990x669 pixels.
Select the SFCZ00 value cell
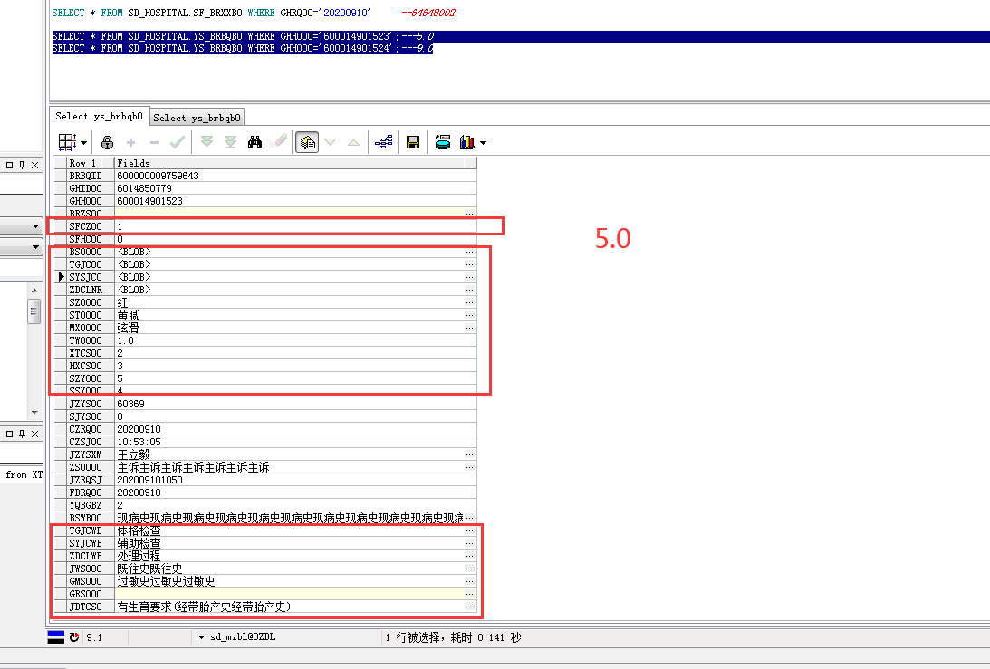tap(295, 226)
